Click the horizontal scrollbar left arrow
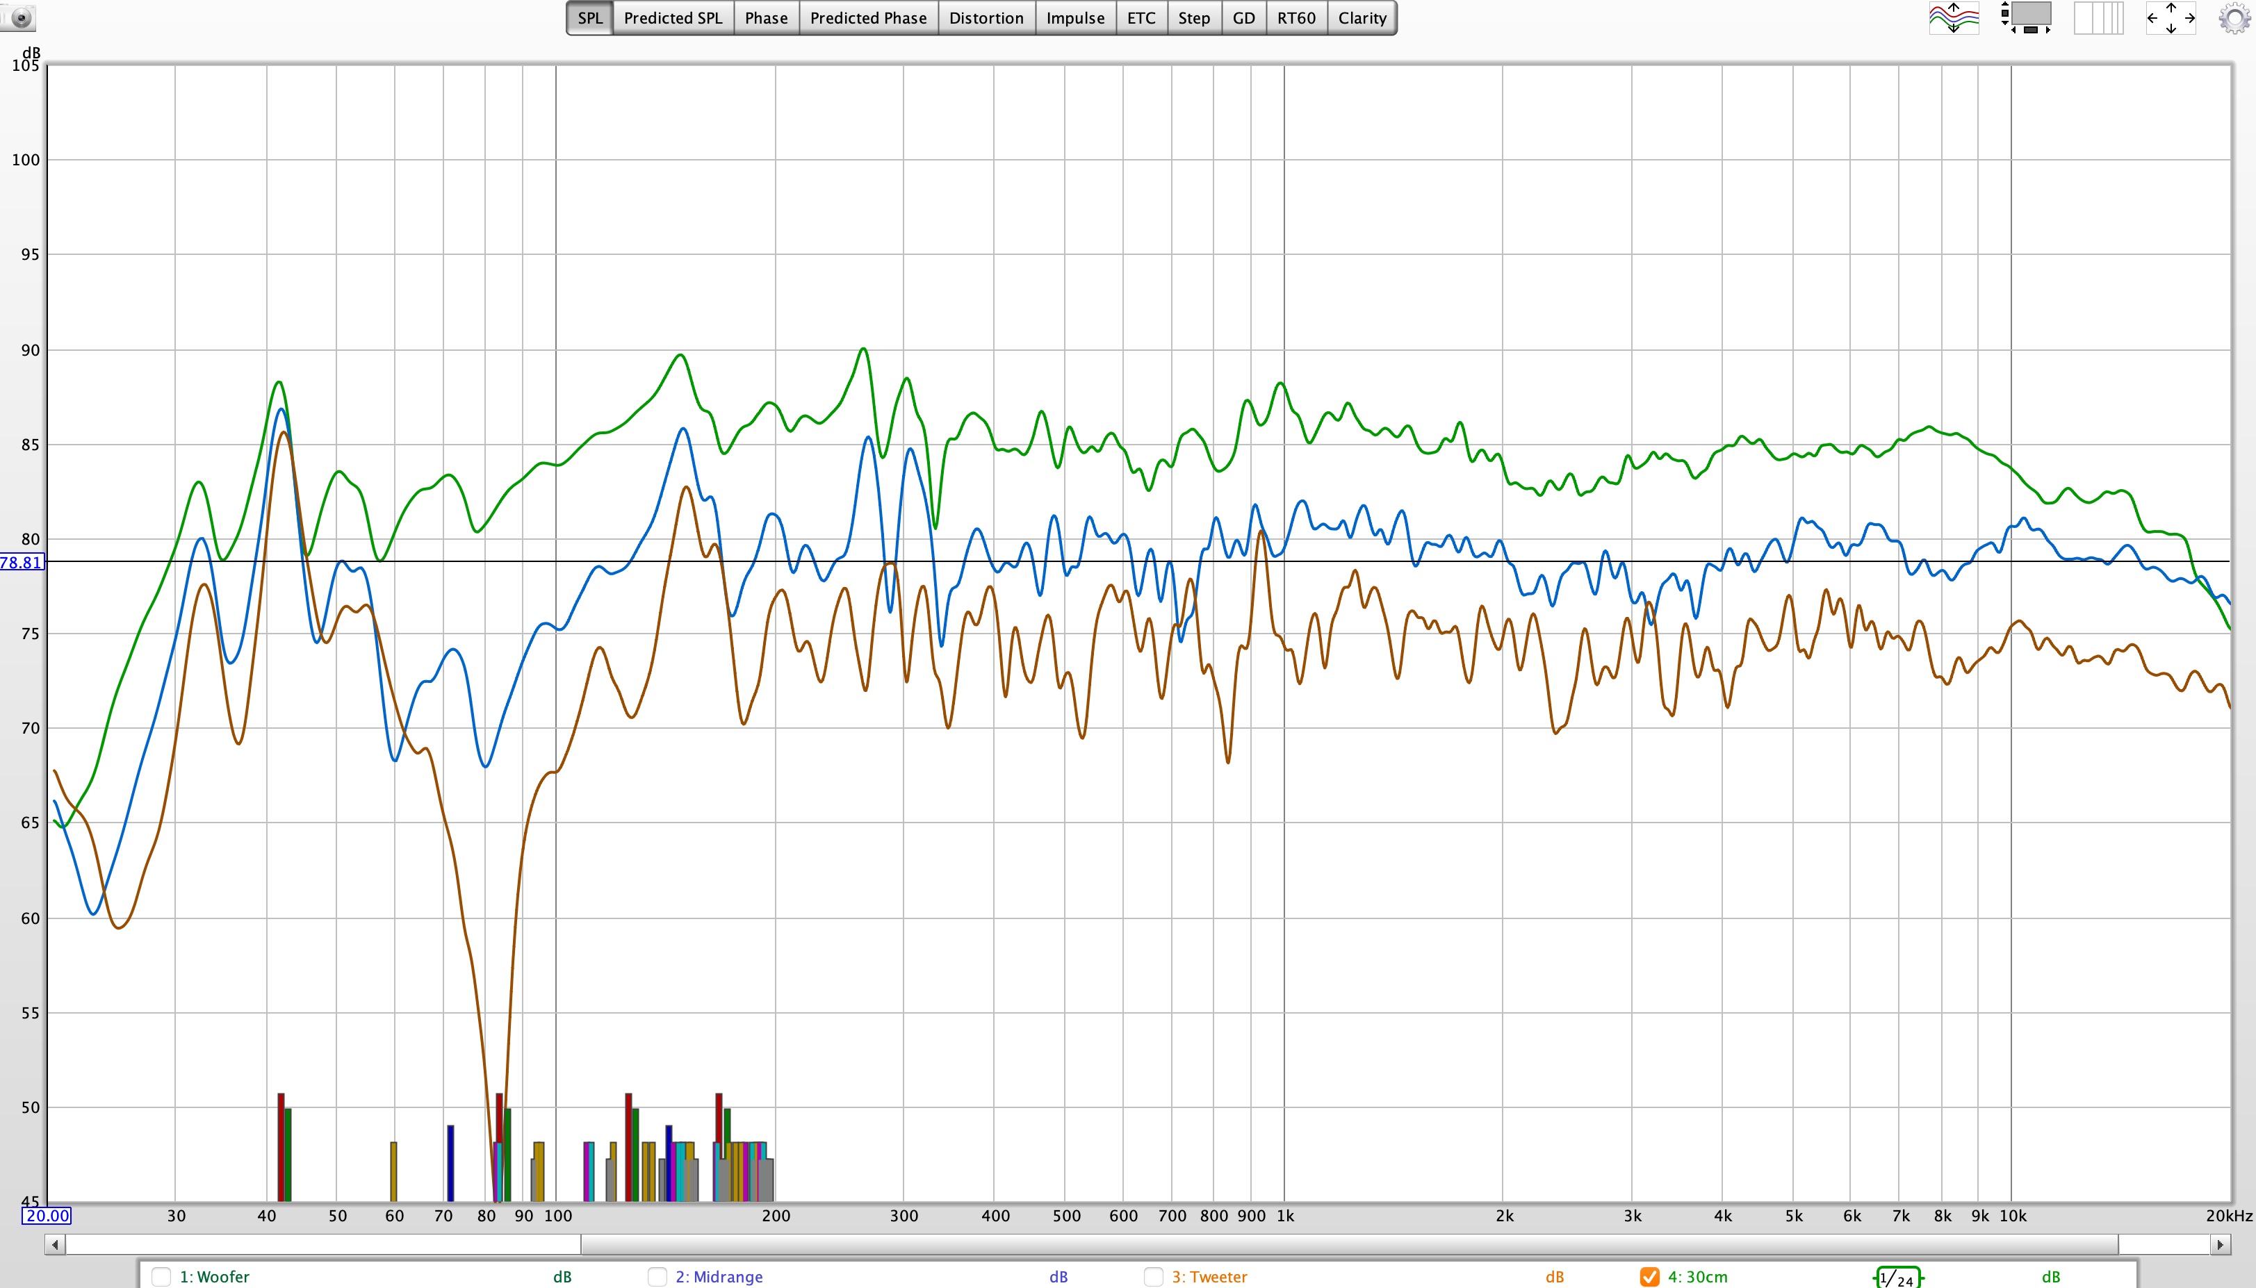This screenshot has width=2256, height=1288. click(55, 1245)
